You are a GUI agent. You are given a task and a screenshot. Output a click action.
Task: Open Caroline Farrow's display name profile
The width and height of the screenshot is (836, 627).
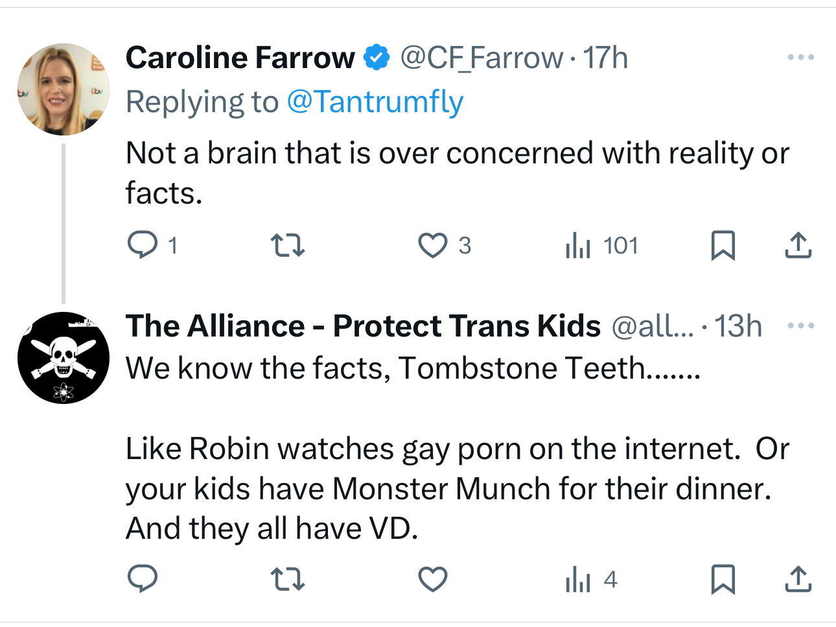point(240,58)
